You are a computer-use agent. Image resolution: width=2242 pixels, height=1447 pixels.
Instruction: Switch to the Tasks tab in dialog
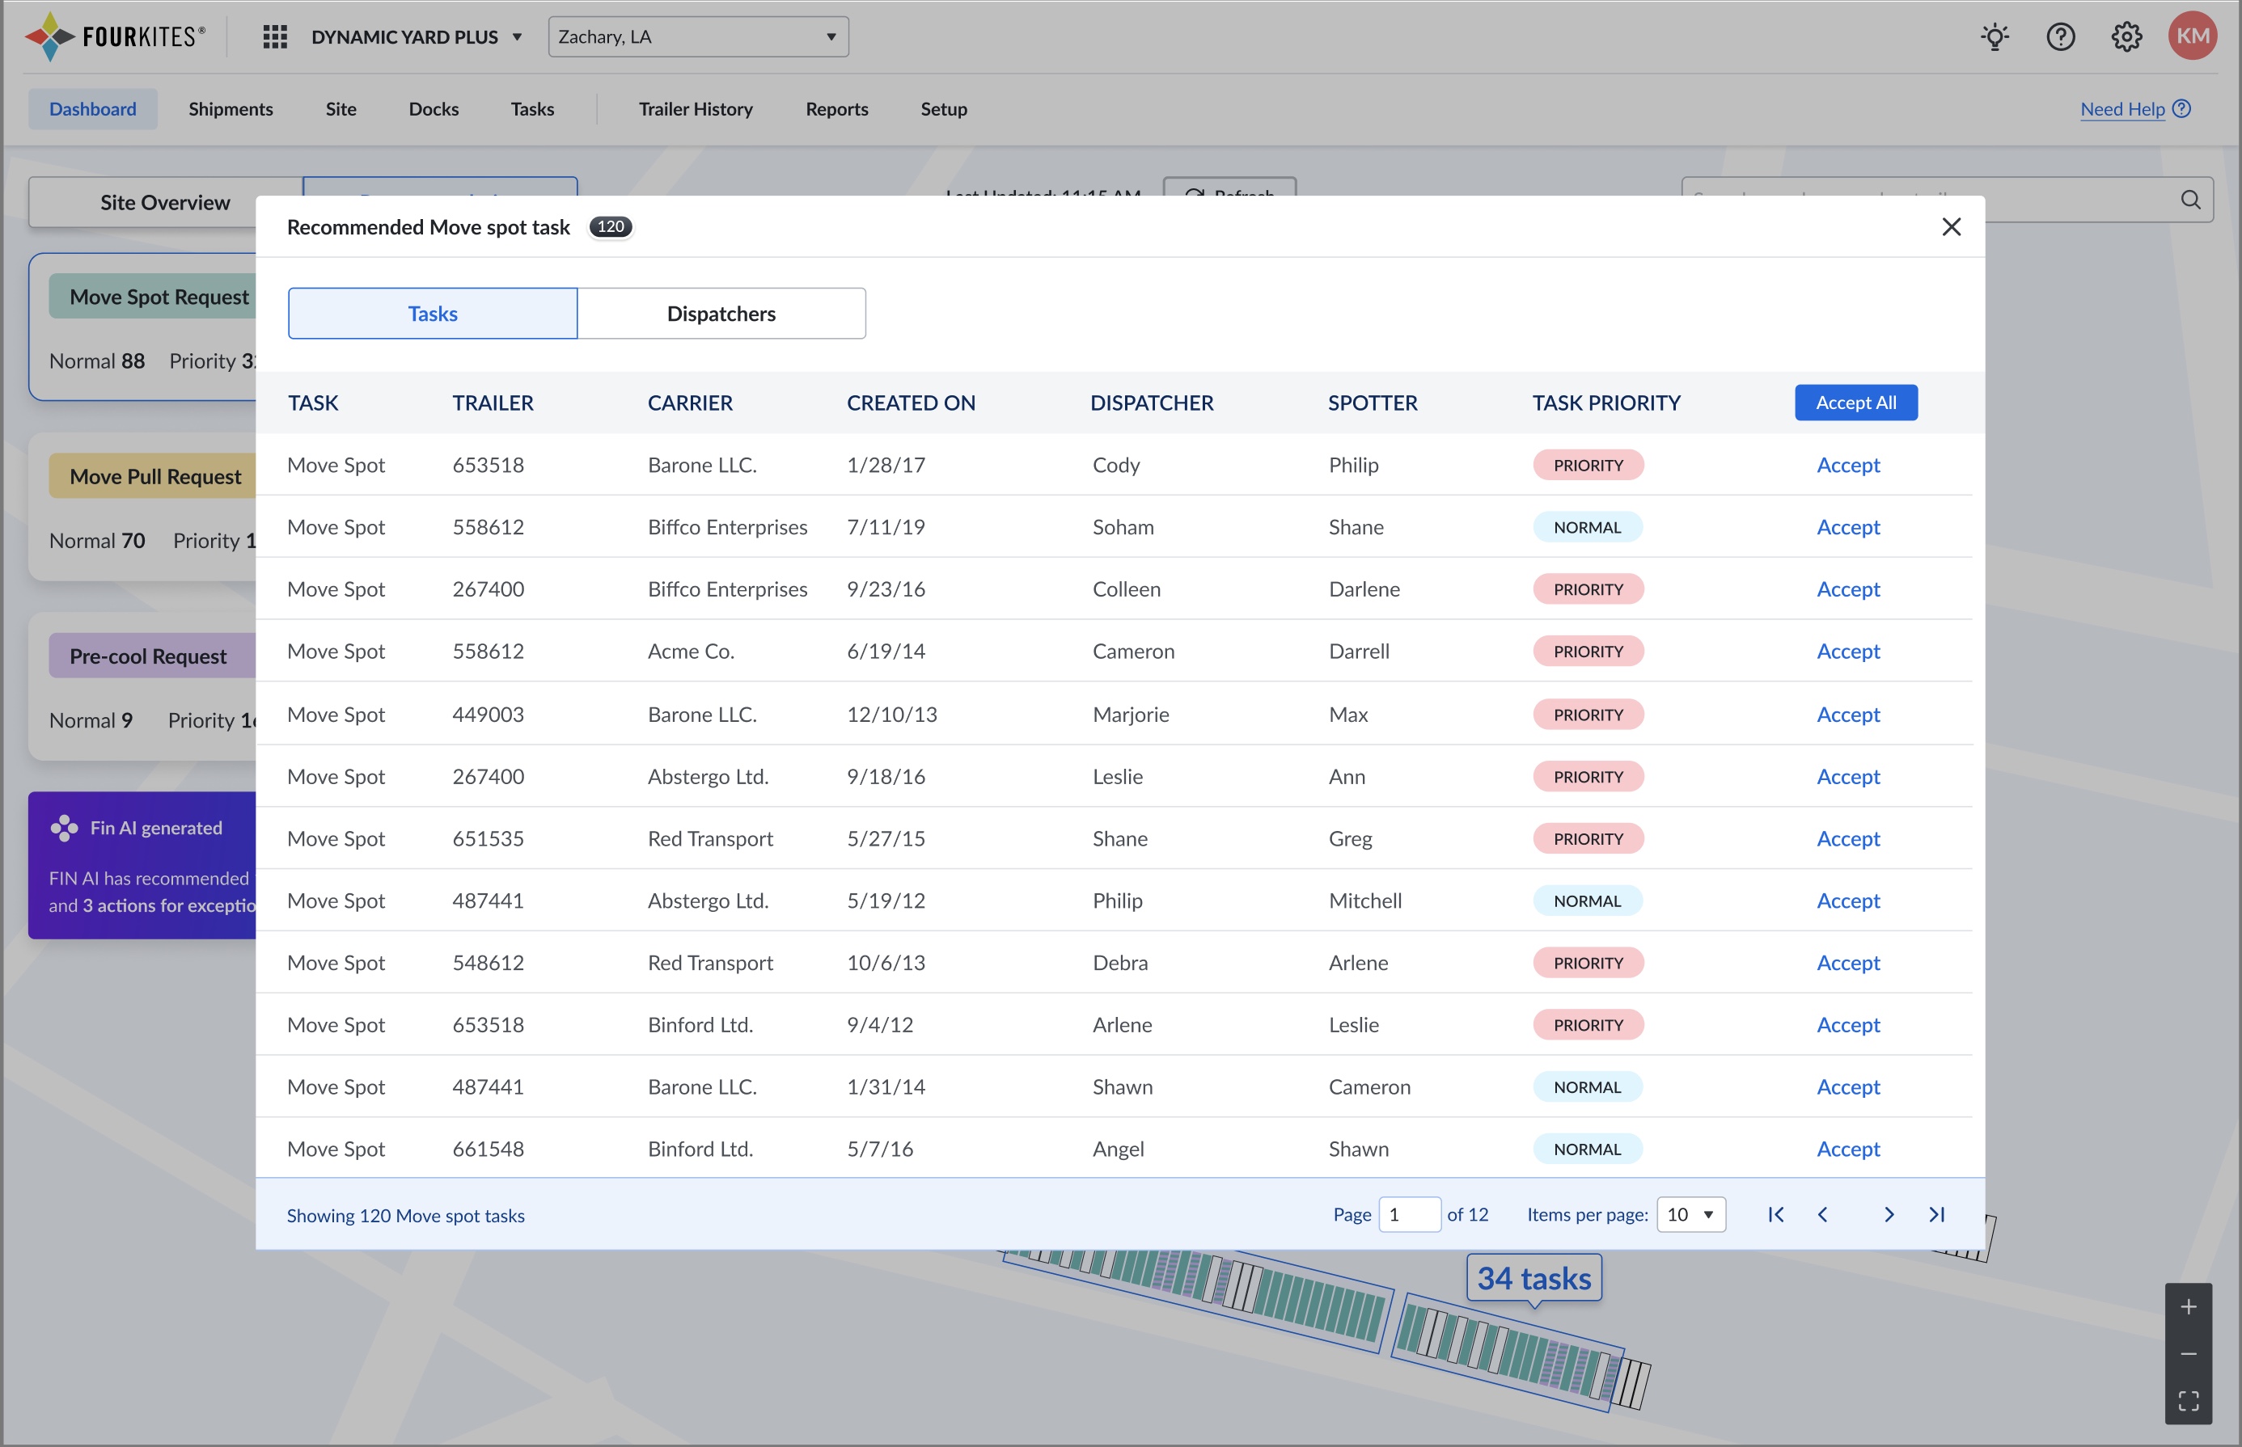pyautogui.click(x=433, y=313)
